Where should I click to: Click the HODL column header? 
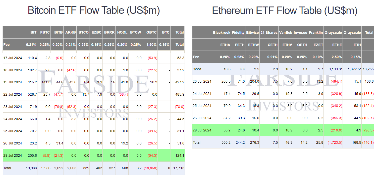[x=122, y=32]
